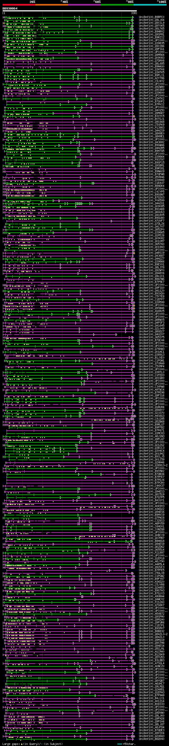
Task: Select the UniRef100_B9RLU7 label
Action: 152,424
